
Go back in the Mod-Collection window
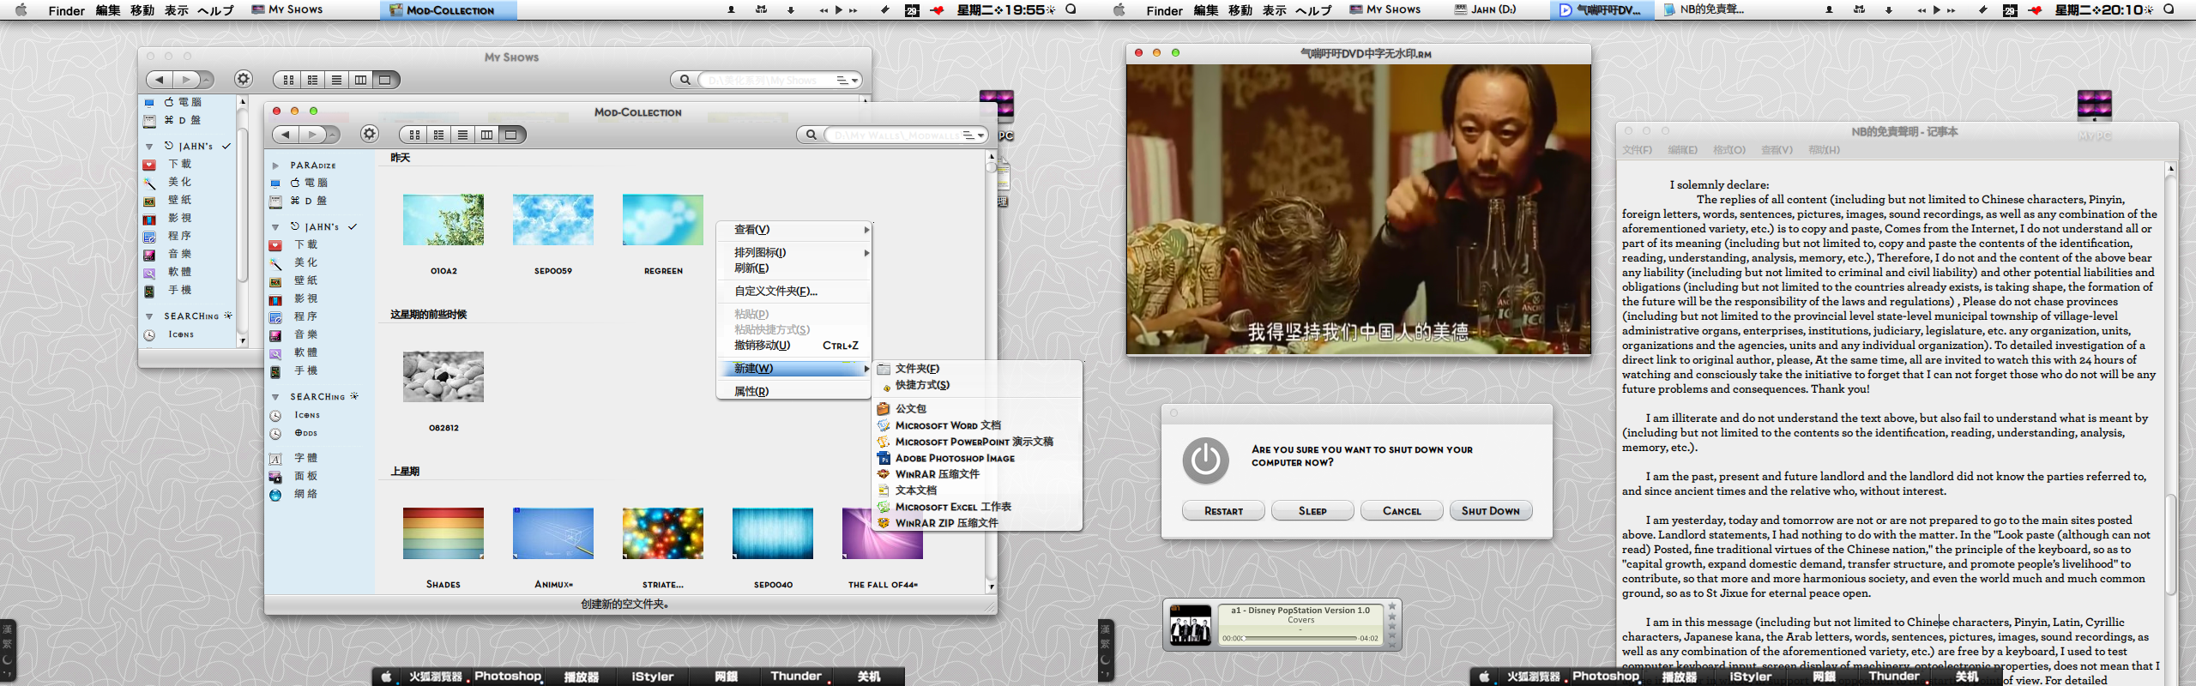(x=286, y=135)
